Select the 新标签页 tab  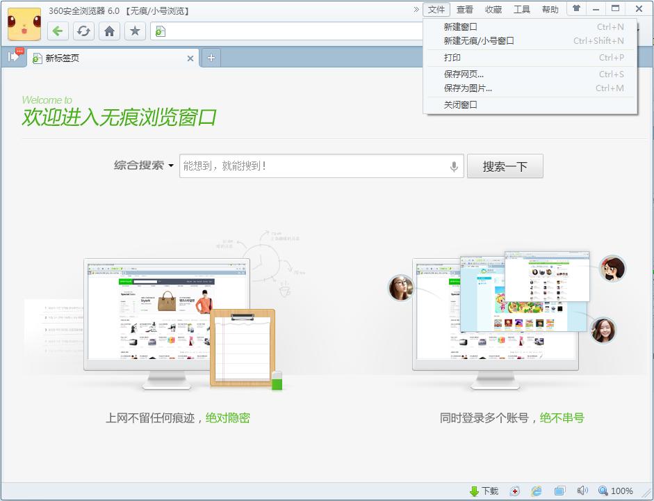113,58
